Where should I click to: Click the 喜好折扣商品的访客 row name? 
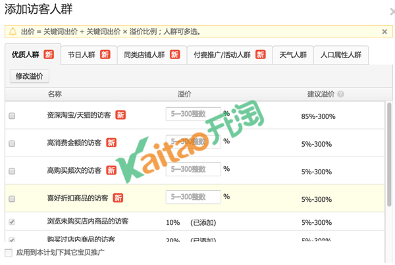(78, 199)
